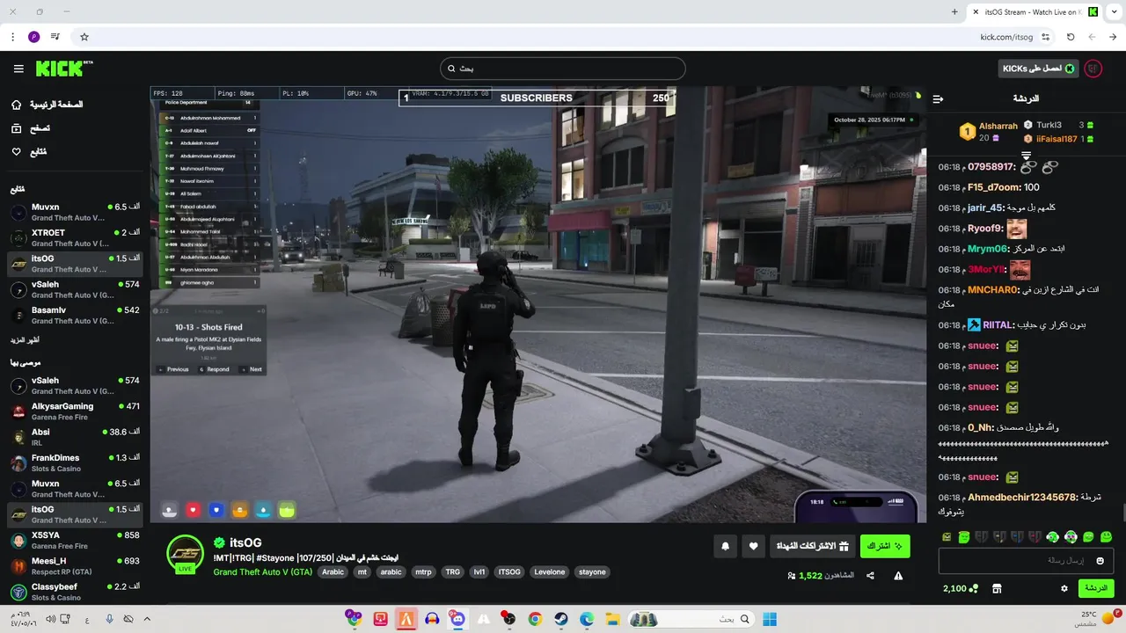1126x633 pixels.
Task: Open Microsoft Edge from the taskbar
Action: [586, 620]
